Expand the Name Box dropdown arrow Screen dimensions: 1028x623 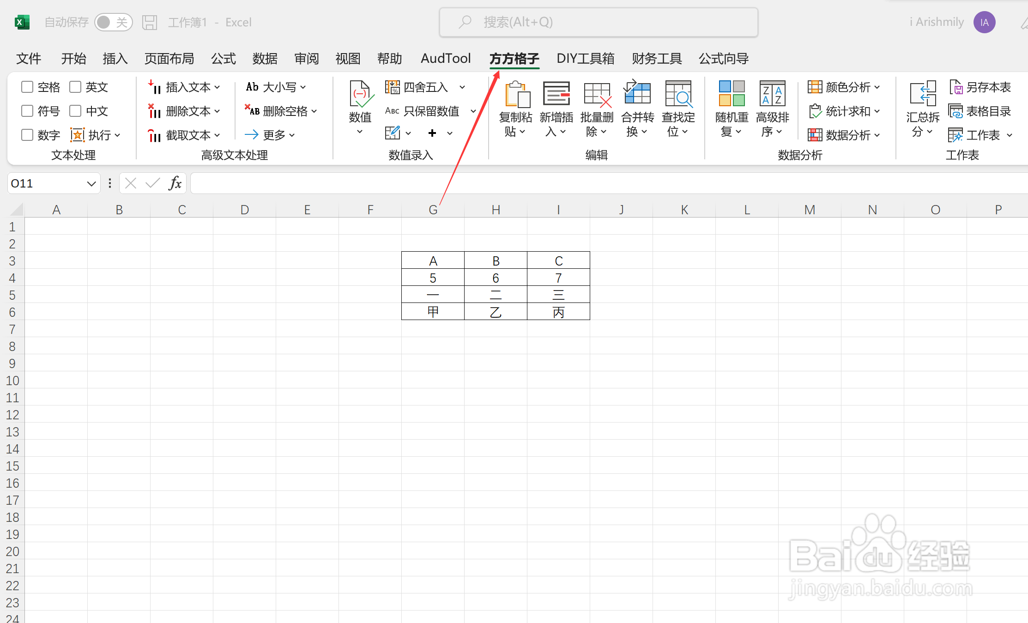click(91, 184)
